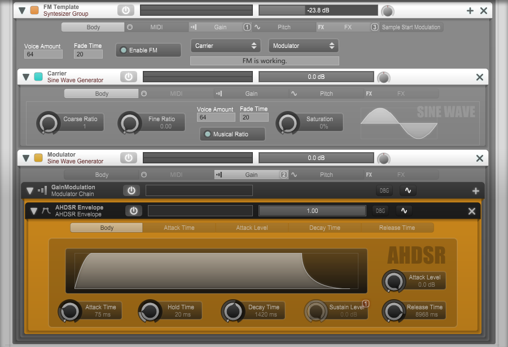
Task: Click the Saturation knob
Action: click(x=288, y=123)
